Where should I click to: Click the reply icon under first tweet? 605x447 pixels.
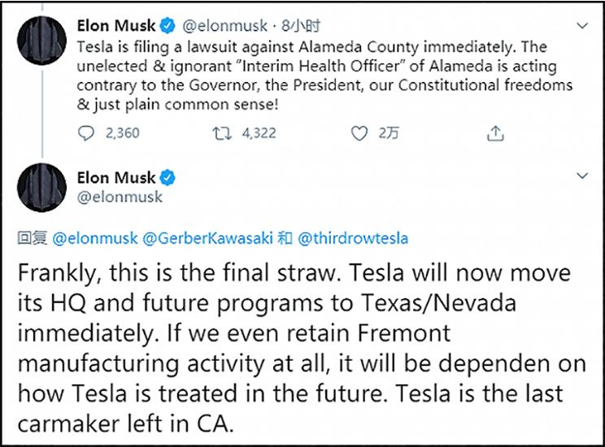click(88, 133)
